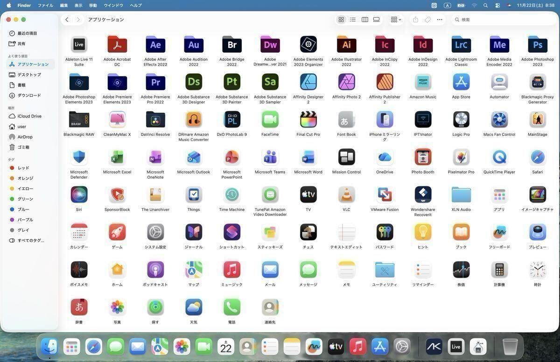This screenshot has height=362, width=560.
Task: Launch Adobe Acrobat DC
Action: click(x=117, y=45)
